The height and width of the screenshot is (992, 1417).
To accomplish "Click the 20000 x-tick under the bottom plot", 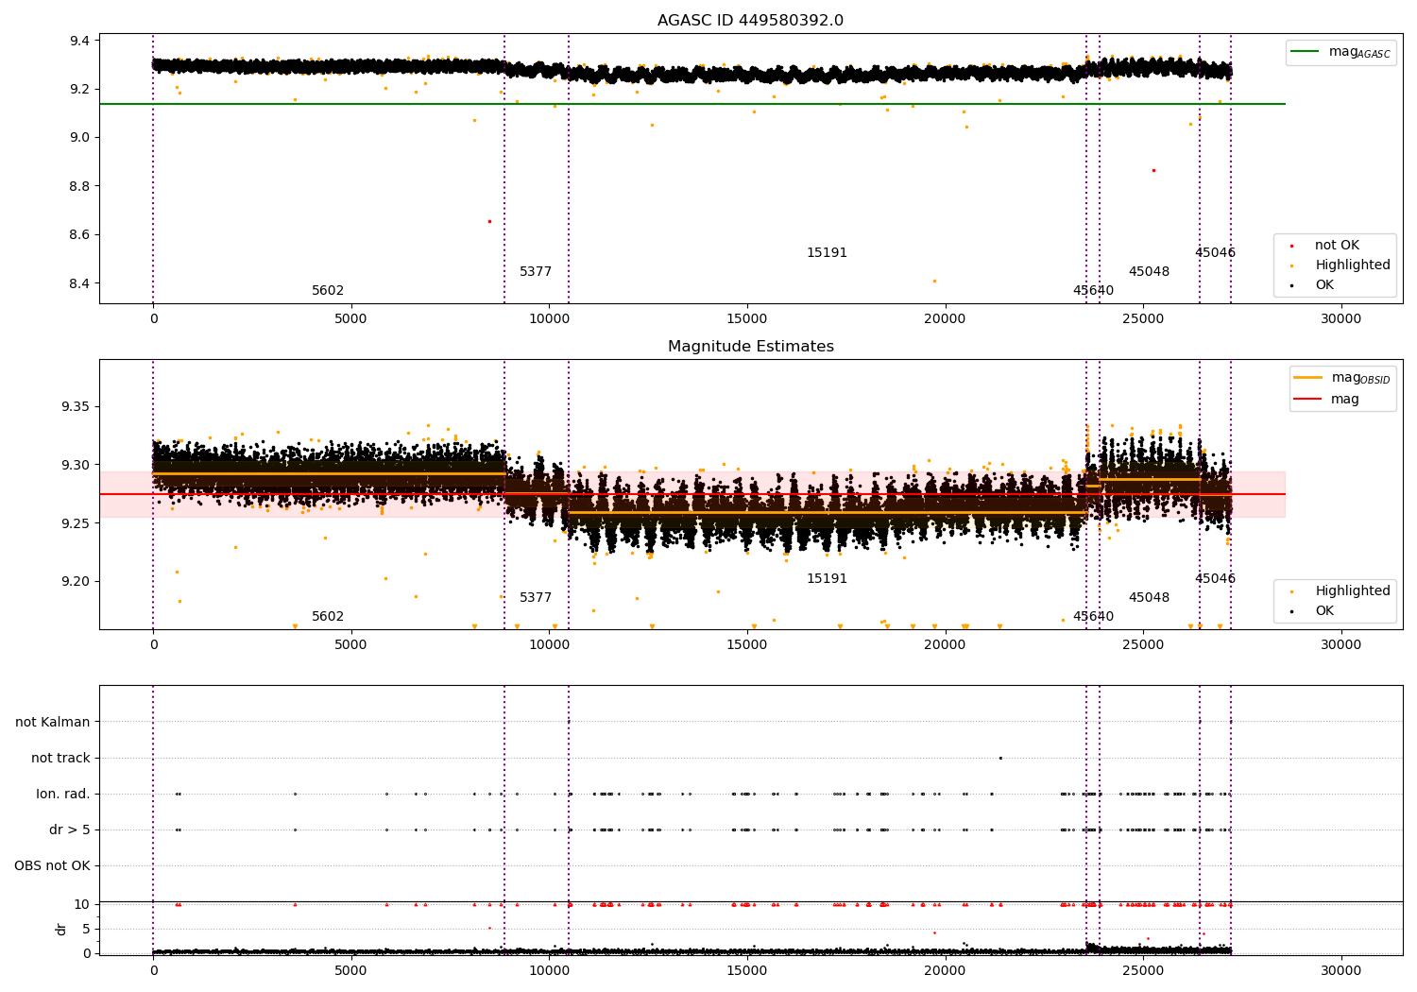I will (x=945, y=970).
